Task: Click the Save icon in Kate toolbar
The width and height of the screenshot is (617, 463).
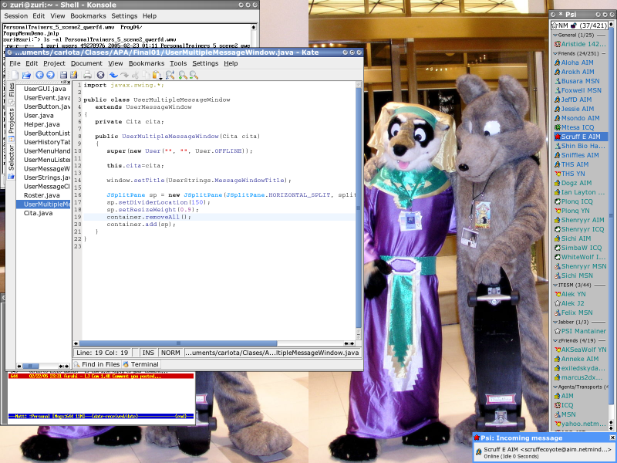Action: (62, 75)
